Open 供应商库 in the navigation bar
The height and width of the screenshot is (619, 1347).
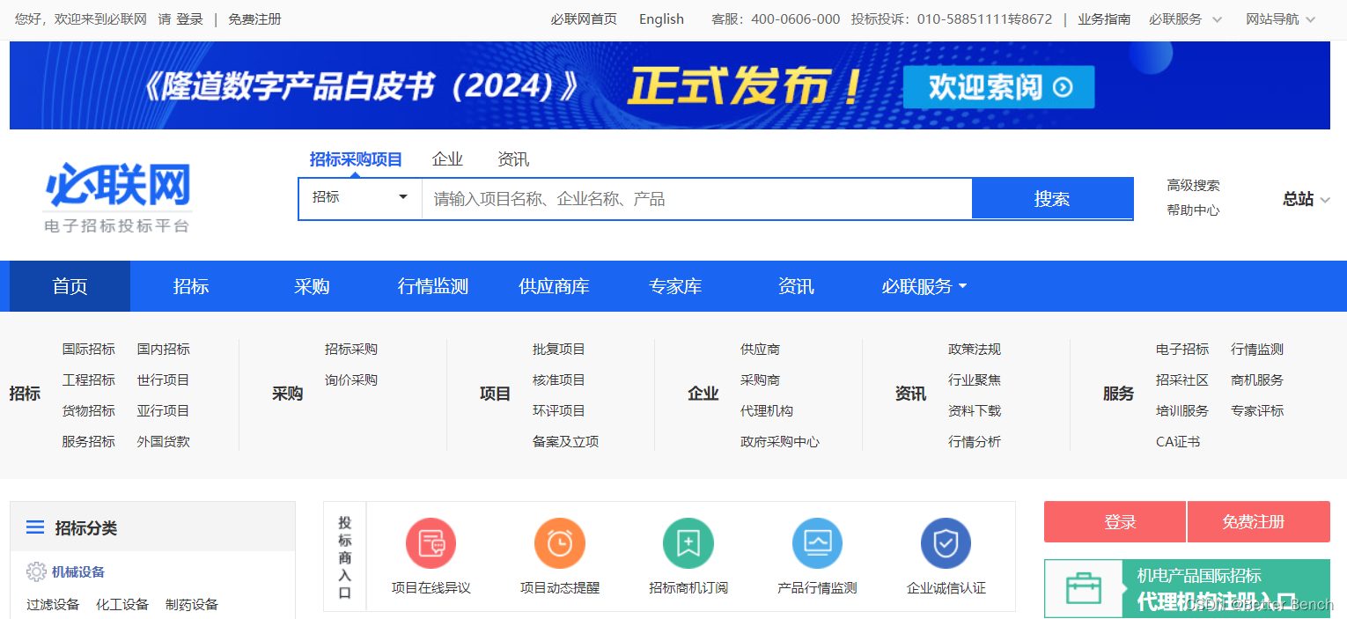(554, 286)
